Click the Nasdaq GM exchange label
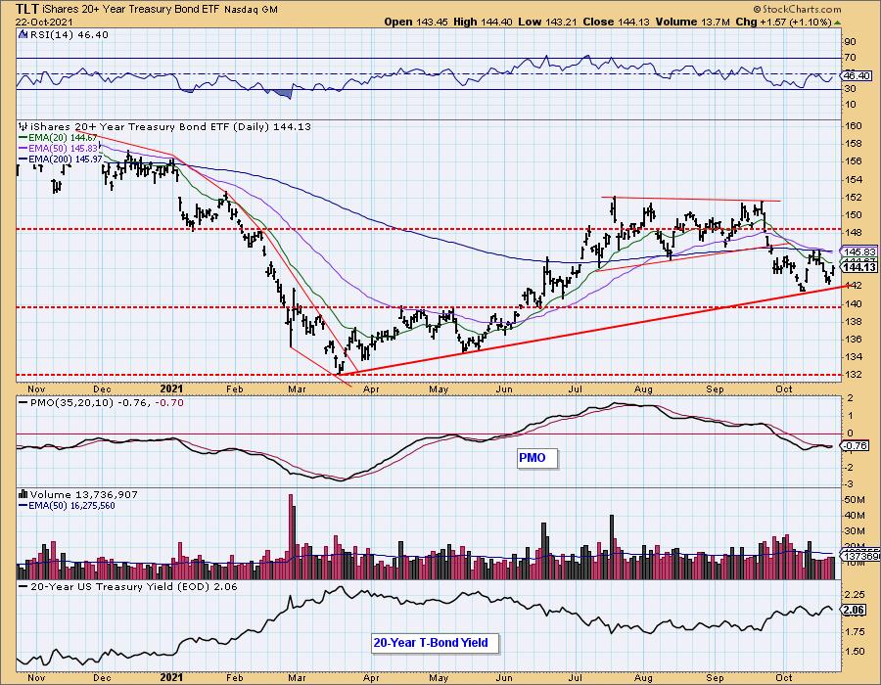881x685 pixels. 251,9
